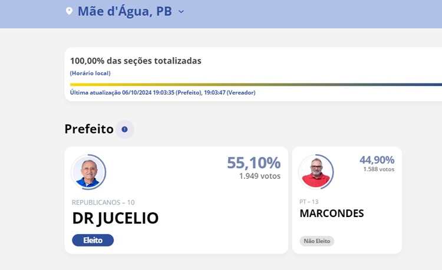
Task: Click the MARCONDES candidate name
Action: click(x=331, y=214)
